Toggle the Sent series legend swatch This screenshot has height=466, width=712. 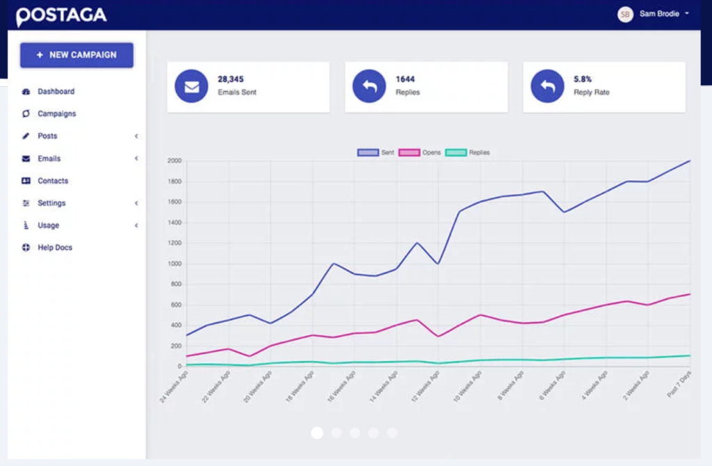tap(368, 152)
